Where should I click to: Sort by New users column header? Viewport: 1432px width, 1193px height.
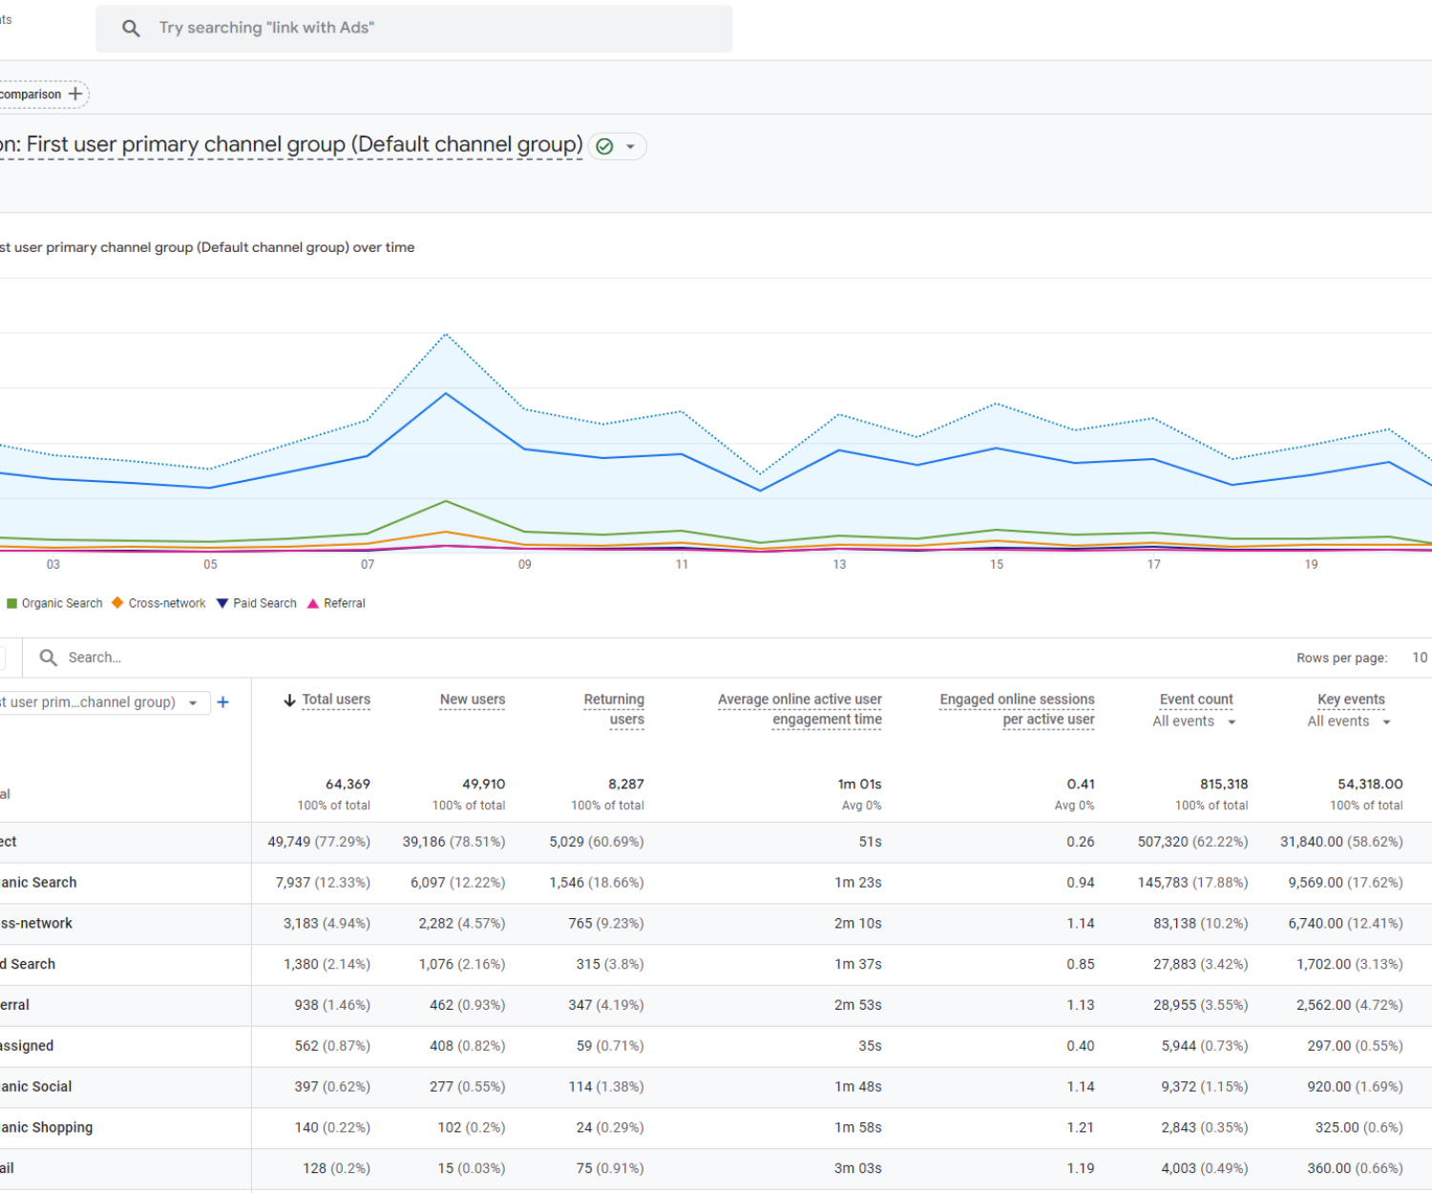click(473, 700)
